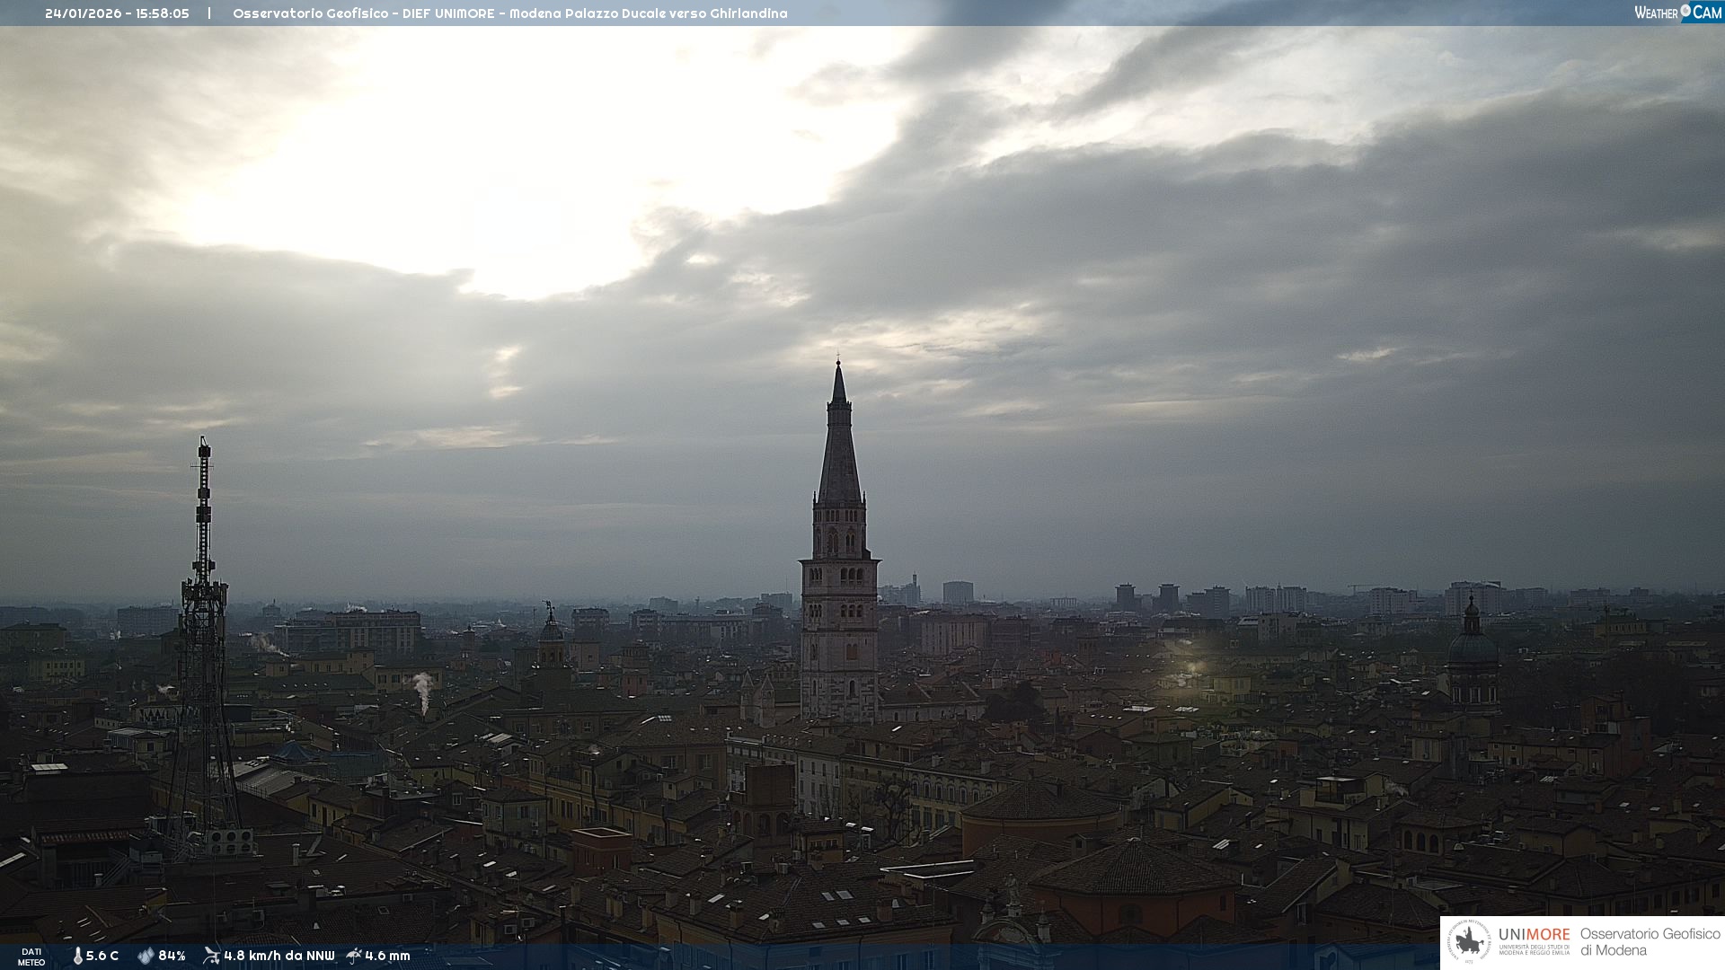The width and height of the screenshot is (1725, 970).
Task: Click the humidity water drops icon
Action: coord(146,957)
